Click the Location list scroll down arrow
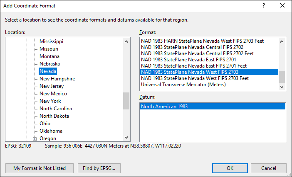The image size is (292, 177). [126, 138]
